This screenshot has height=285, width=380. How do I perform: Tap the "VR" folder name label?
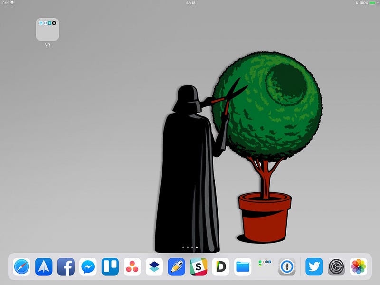pyautogui.click(x=47, y=45)
